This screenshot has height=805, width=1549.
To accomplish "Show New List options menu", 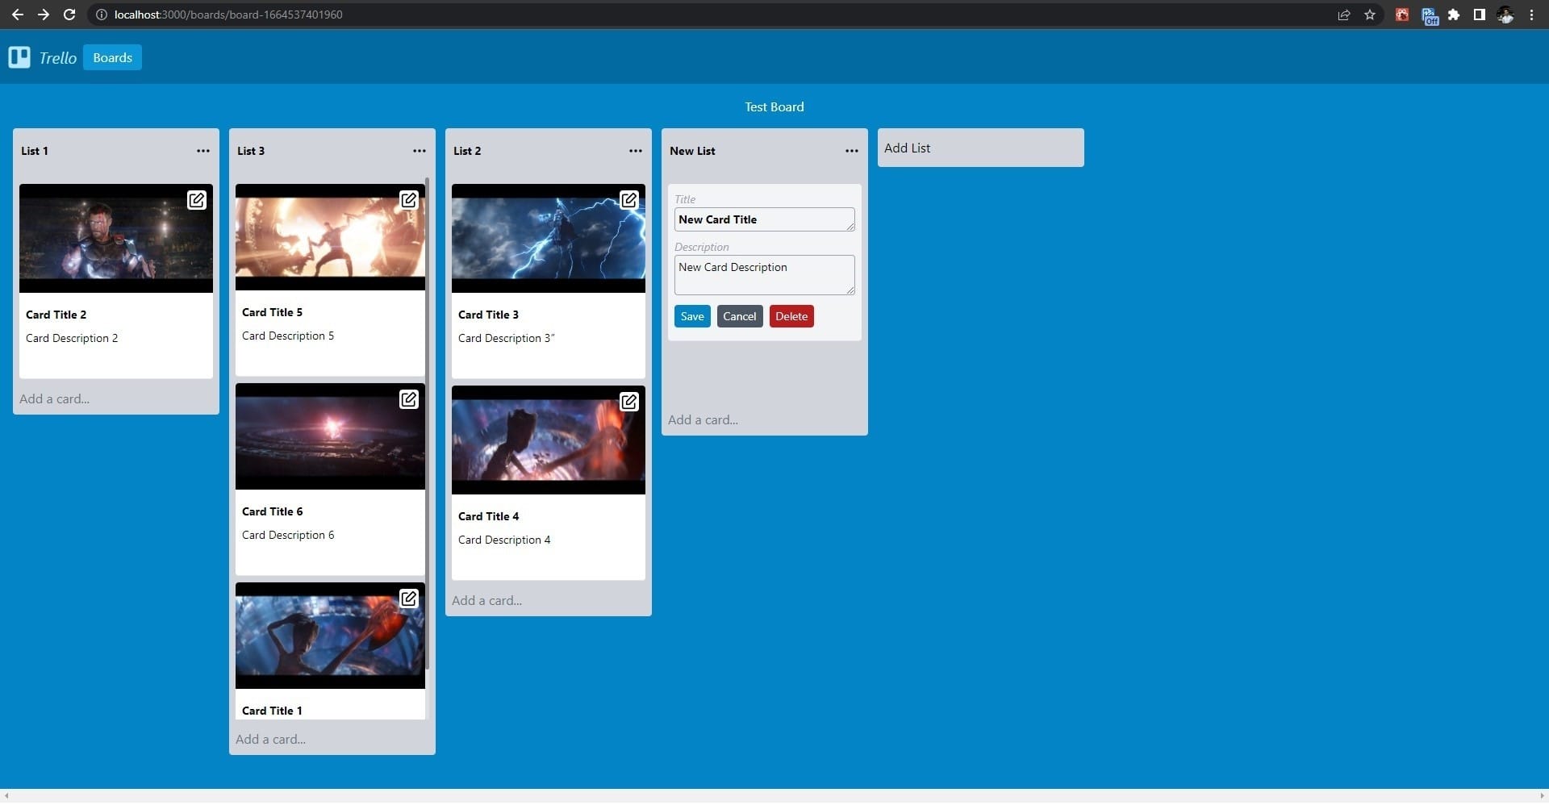I will click(852, 151).
